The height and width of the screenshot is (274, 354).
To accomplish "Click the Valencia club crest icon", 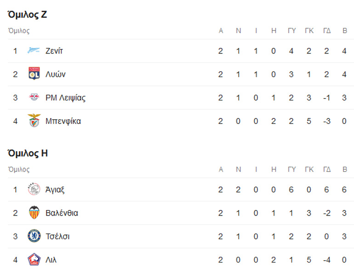I will click(x=34, y=213).
